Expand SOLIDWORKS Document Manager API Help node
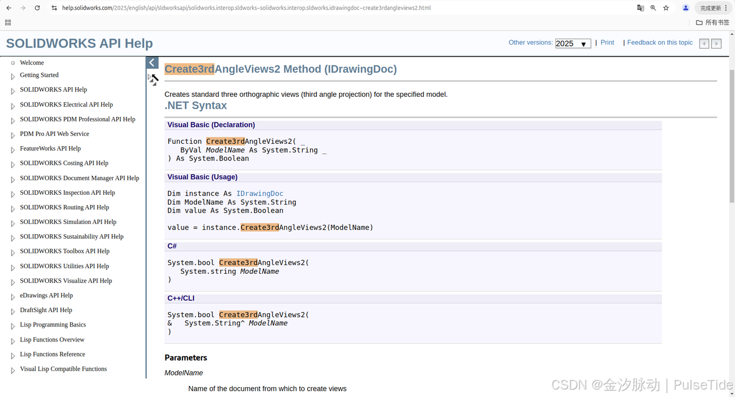Screen dimensions: 735x397 tap(13, 179)
